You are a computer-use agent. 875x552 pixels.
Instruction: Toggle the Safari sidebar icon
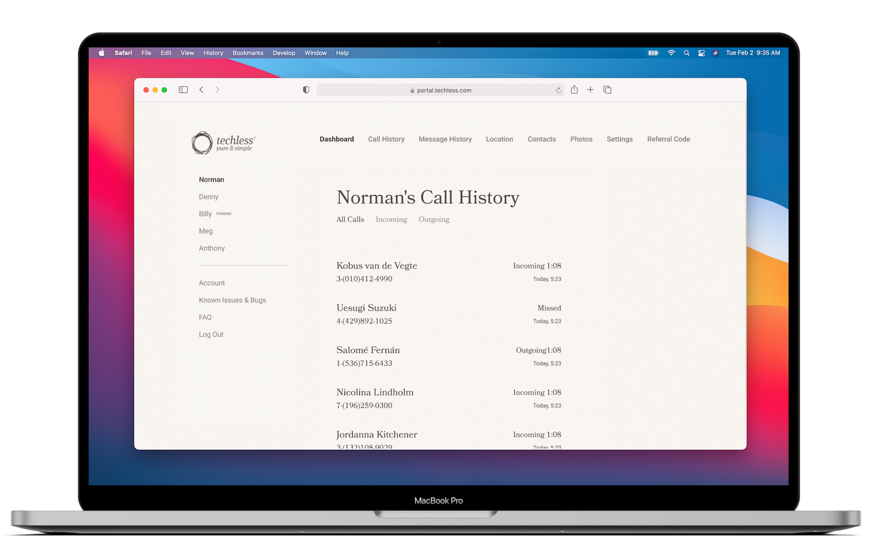pos(183,90)
